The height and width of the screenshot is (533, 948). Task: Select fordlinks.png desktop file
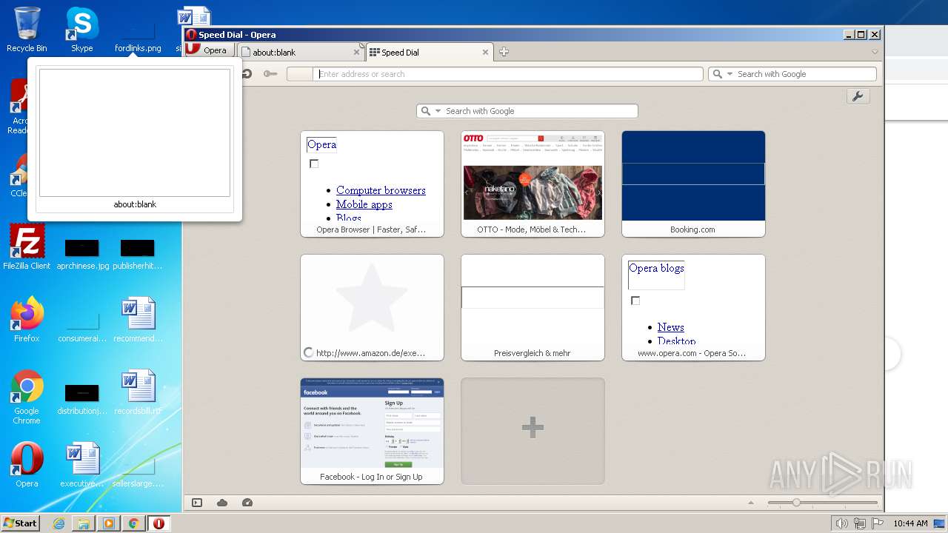click(x=138, y=36)
